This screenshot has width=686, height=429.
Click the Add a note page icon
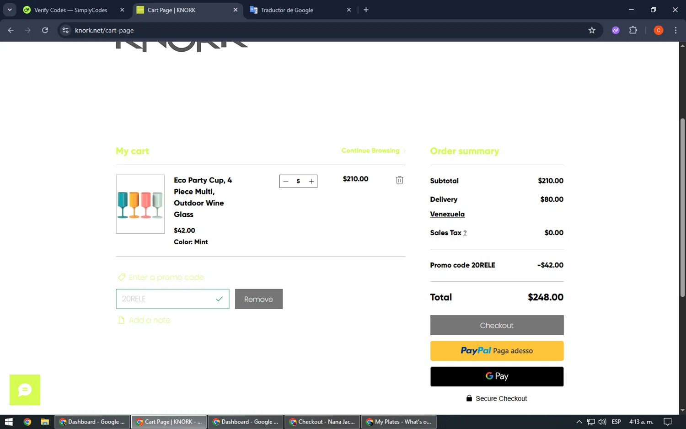(121, 320)
